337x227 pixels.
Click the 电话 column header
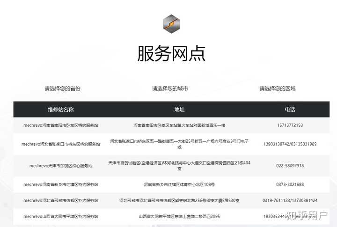(x=290, y=110)
